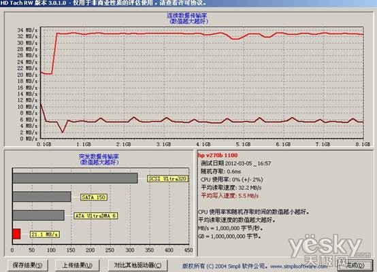Viewport: 377px width, 272px height.
Task: Click the 随机存取 0.6ms value
Action: (x=220, y=171)
